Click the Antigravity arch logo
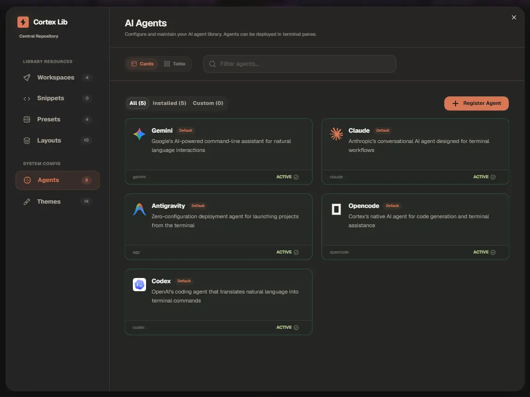The image size is (530, 397). click(x=139, y=209)
